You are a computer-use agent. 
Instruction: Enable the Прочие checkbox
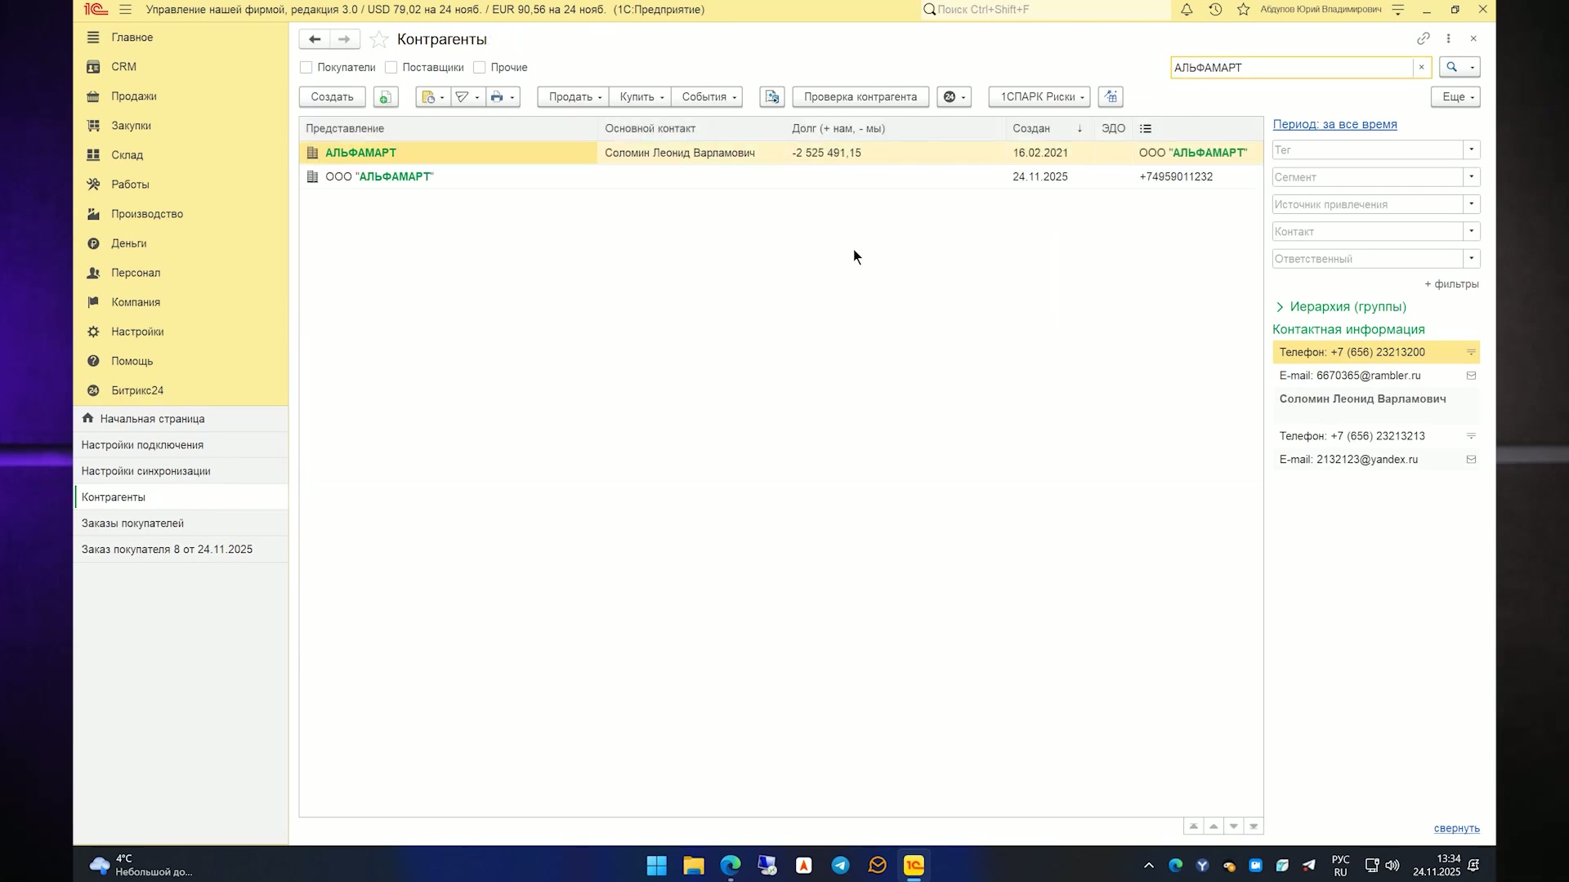[x=480, y=68]
